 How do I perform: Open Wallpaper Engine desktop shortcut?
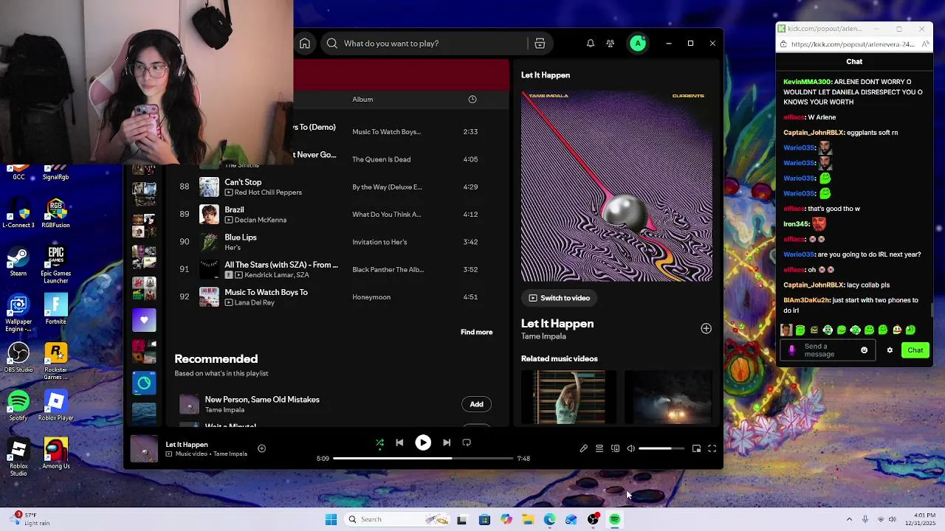point(18,313)
